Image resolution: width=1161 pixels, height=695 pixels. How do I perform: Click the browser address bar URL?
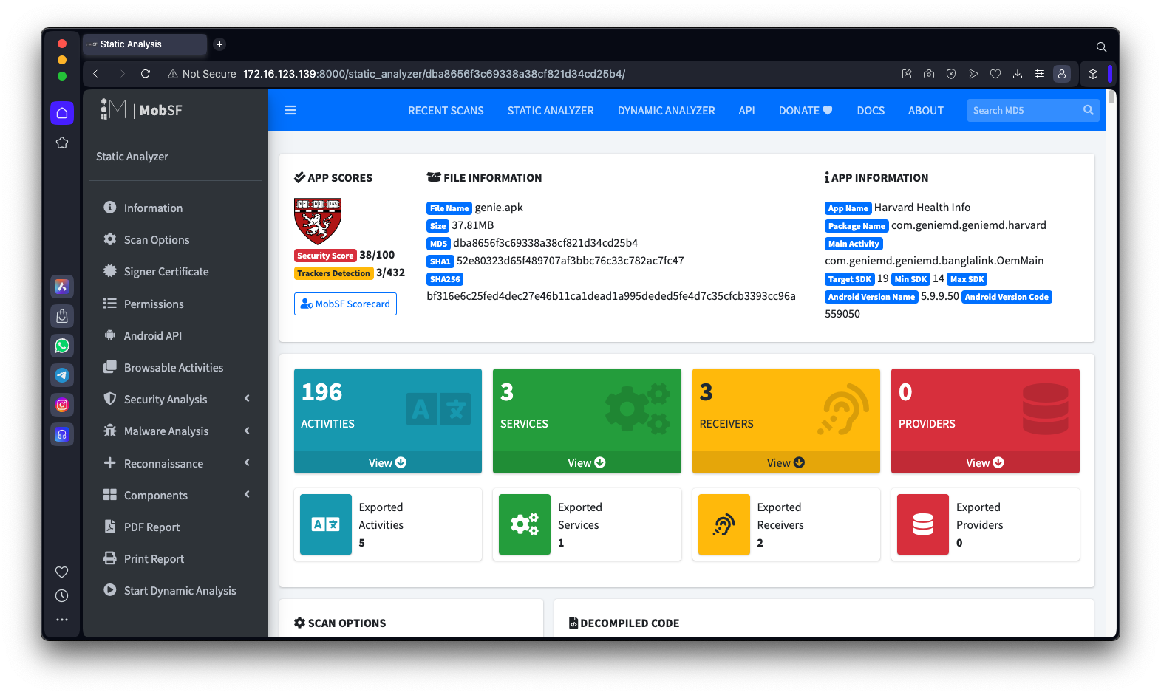tap(435, 74)
